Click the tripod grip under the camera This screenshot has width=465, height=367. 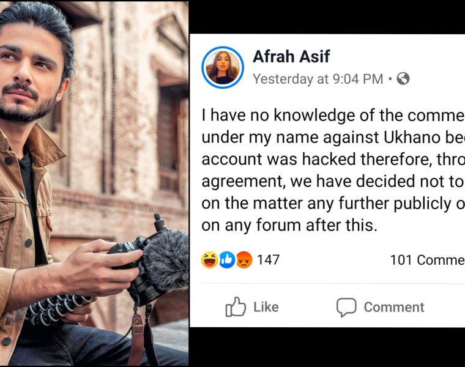click(x=58, y=307)
